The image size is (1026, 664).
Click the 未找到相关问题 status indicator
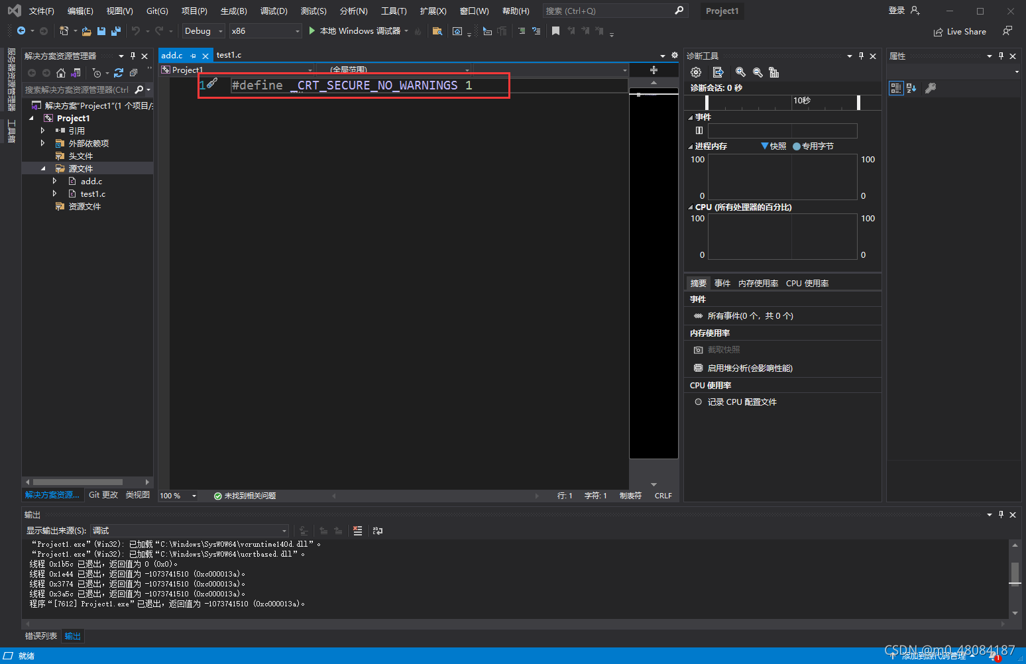pyautogui.click(x=245, y=496)
